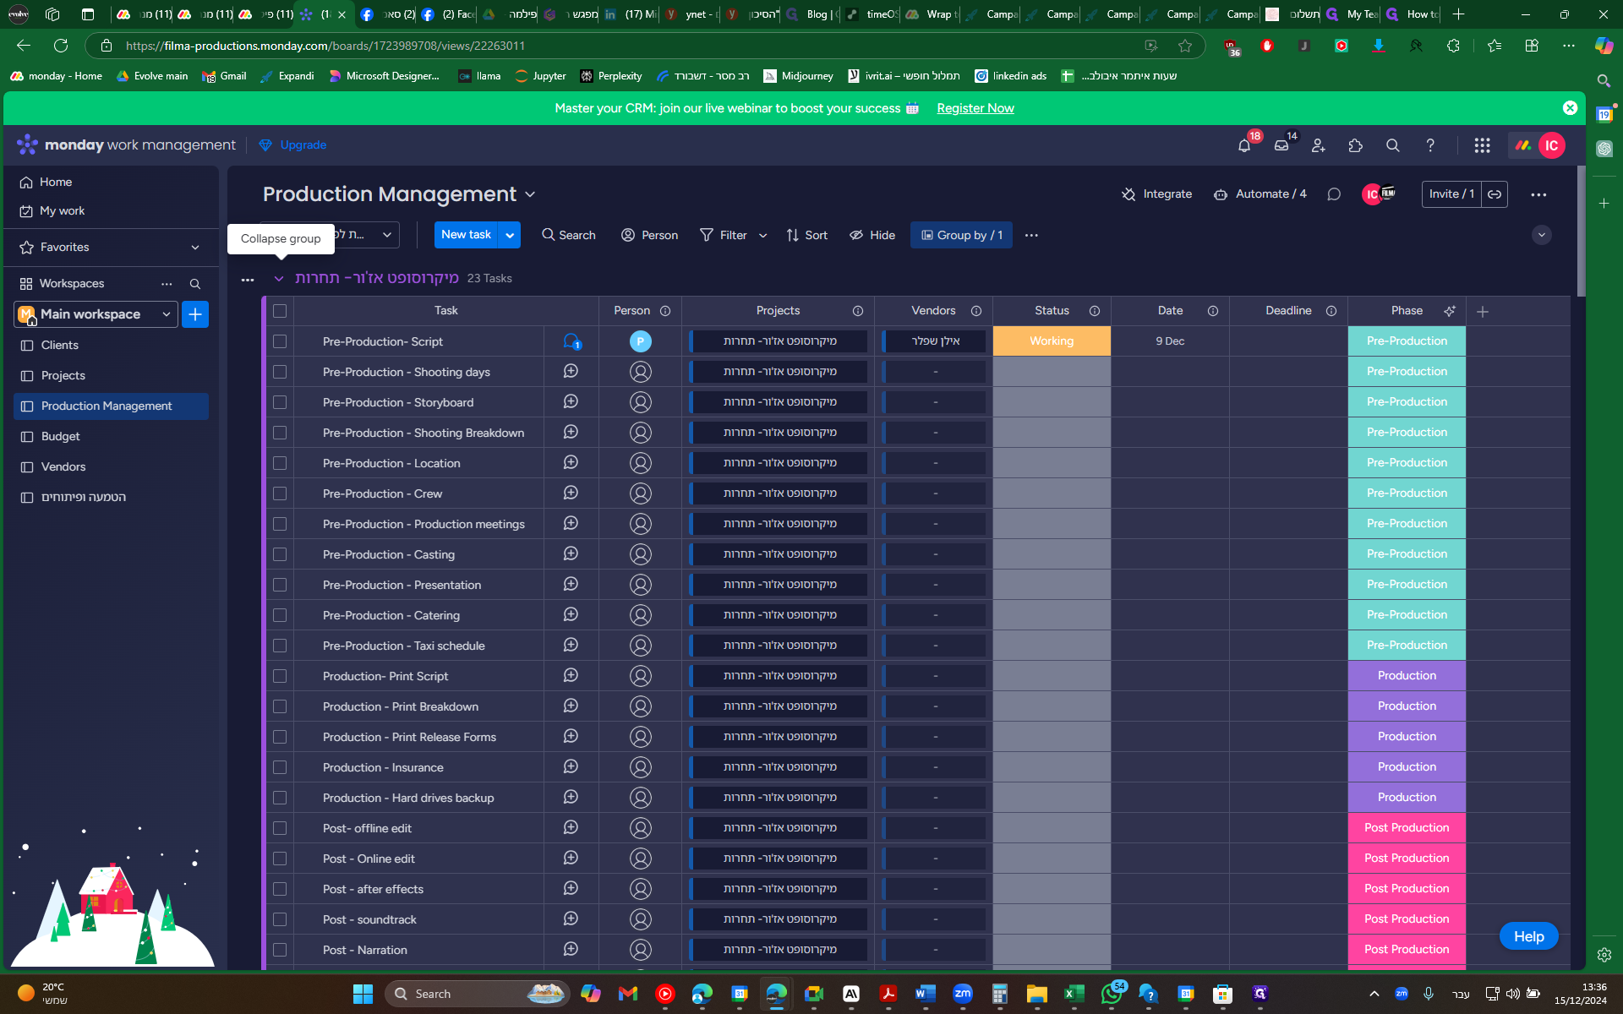Click the Help floating button

click(1528, 936)
